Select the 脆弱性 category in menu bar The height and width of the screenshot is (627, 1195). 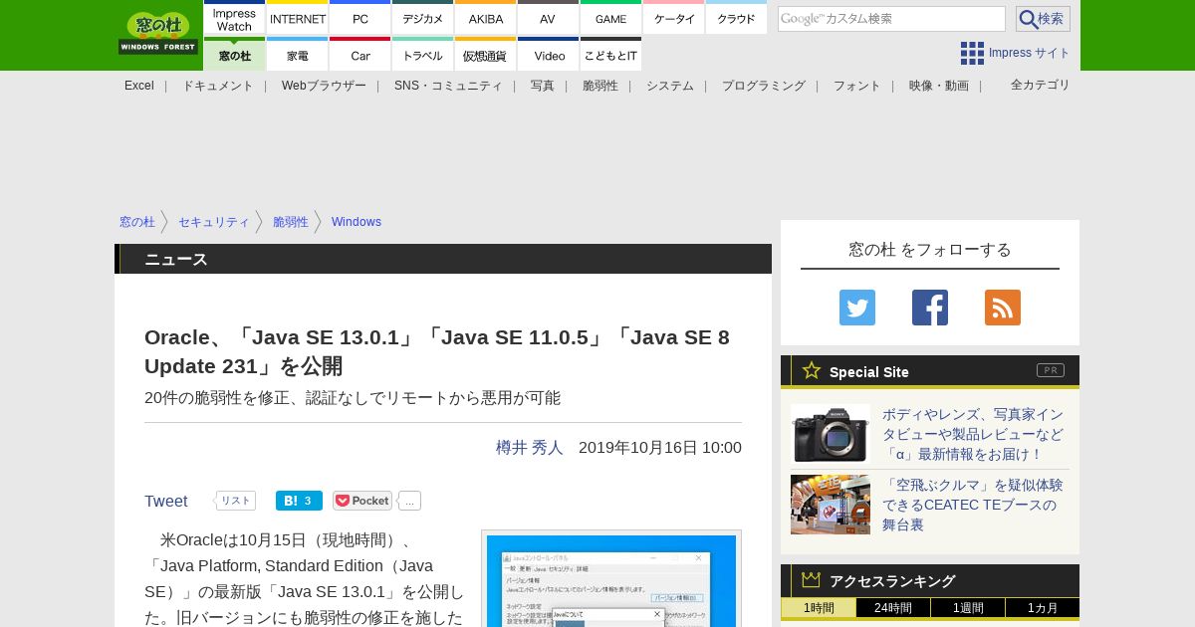(600, 86)
